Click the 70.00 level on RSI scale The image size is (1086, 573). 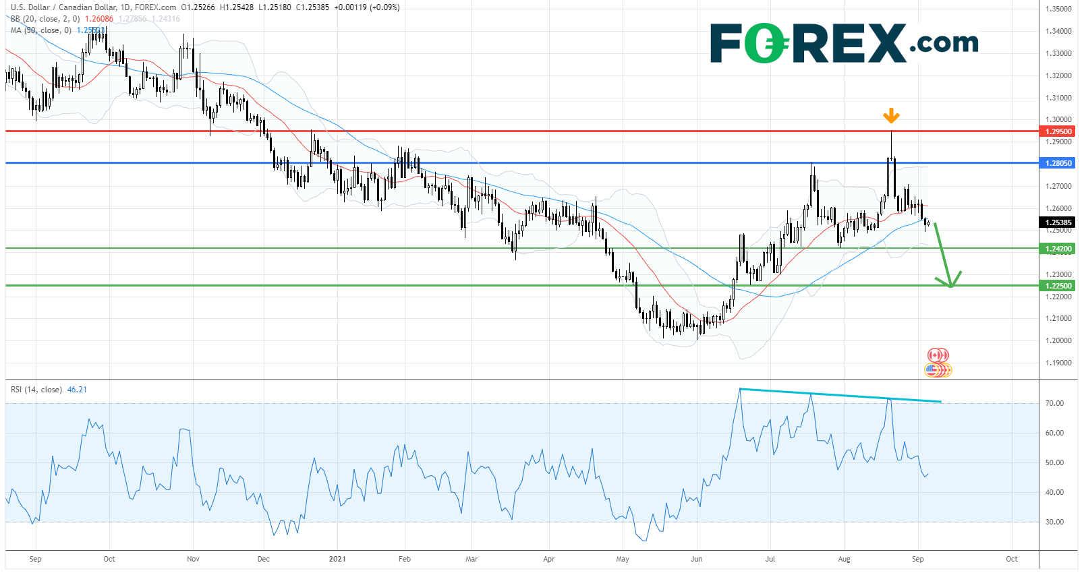(1054, 403)
